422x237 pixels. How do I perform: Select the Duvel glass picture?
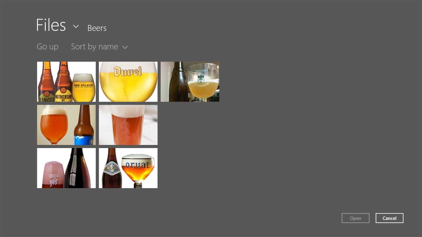(128, 82)
